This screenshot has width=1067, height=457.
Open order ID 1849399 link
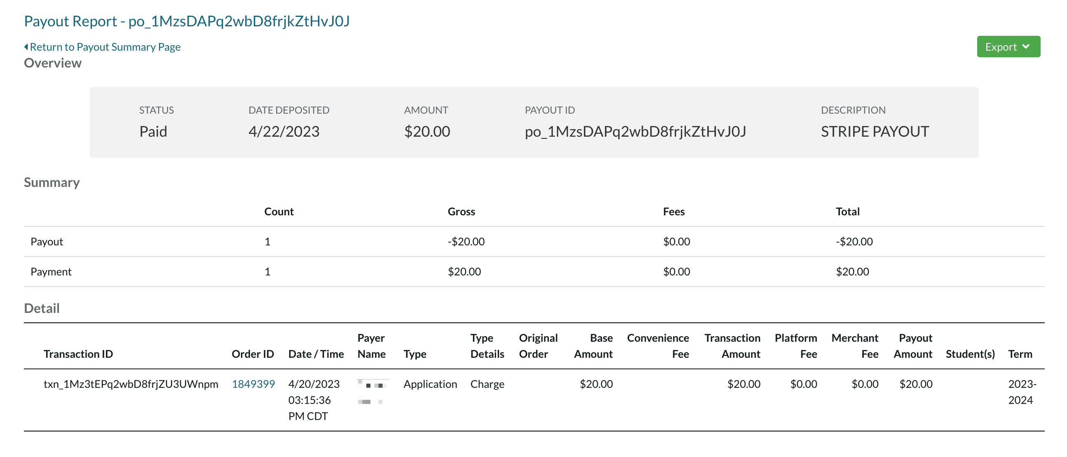(x=253, y=384)
